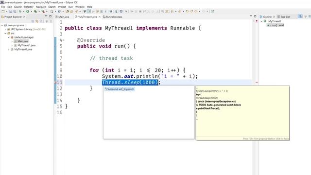Open the Source menu
The height and width of the screenshot is (175, 311).
pos(18,7)
